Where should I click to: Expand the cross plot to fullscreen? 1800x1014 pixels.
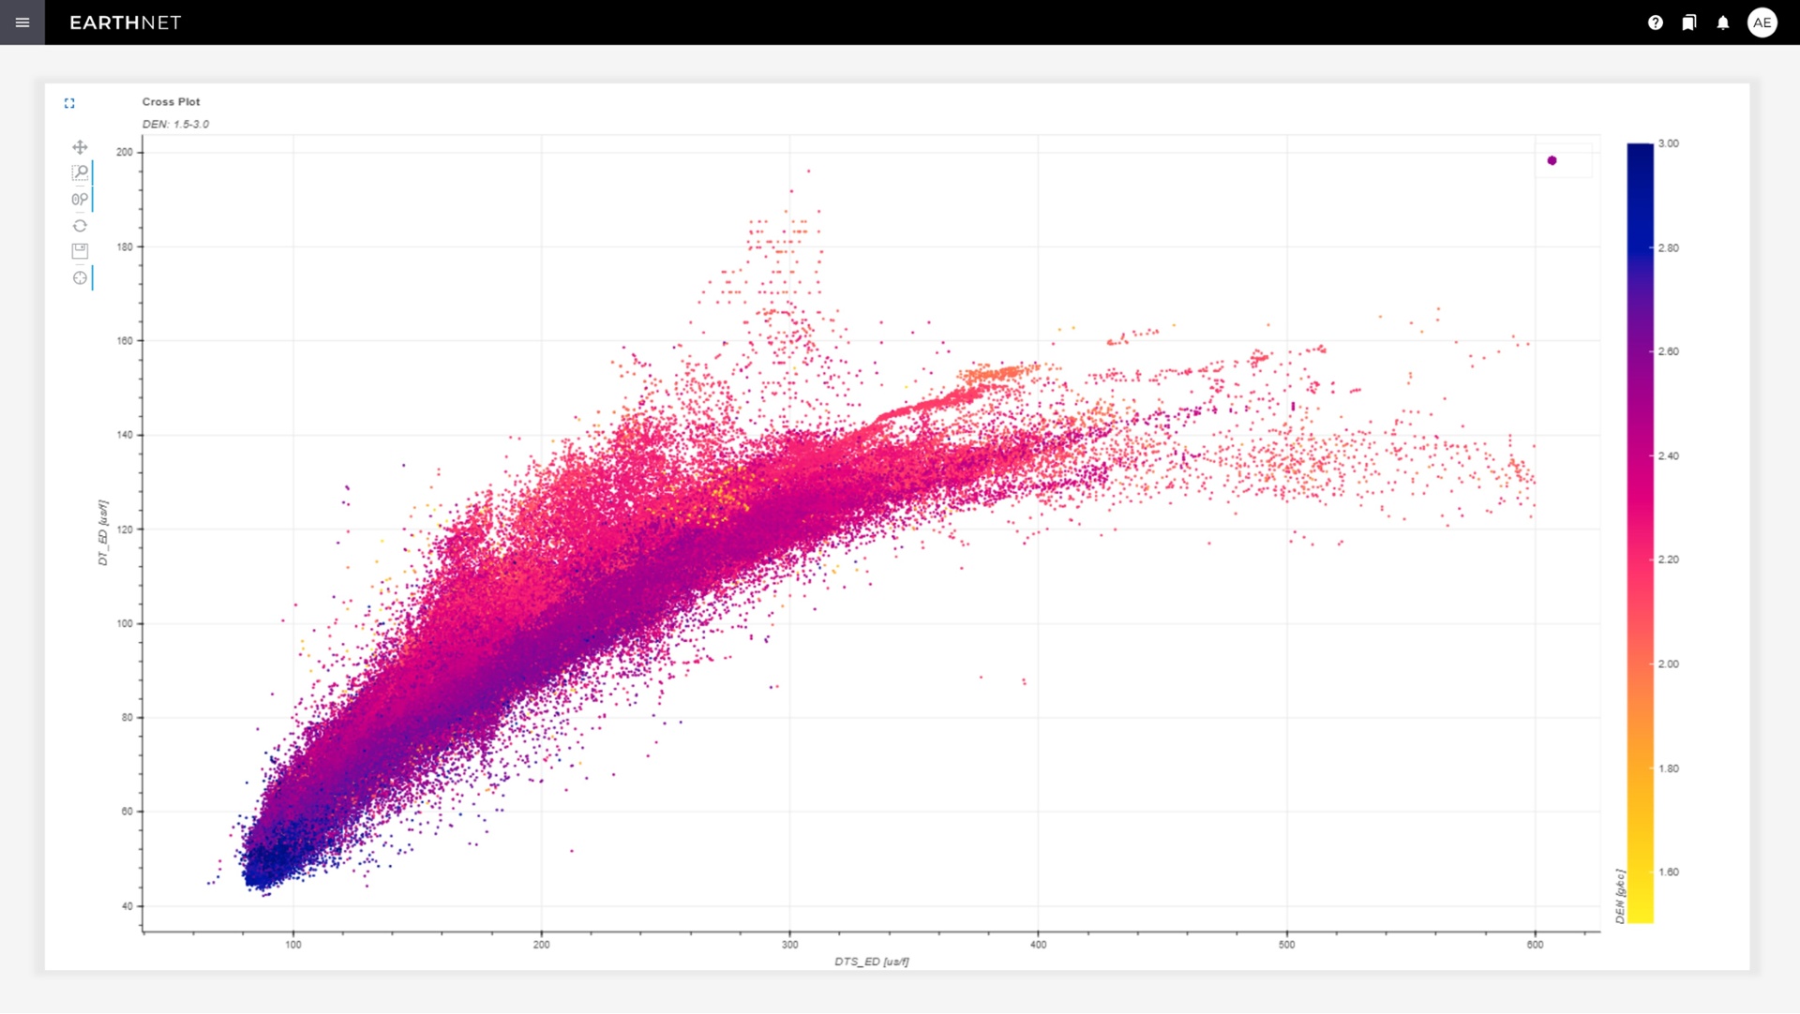click(x=69, y=103)
